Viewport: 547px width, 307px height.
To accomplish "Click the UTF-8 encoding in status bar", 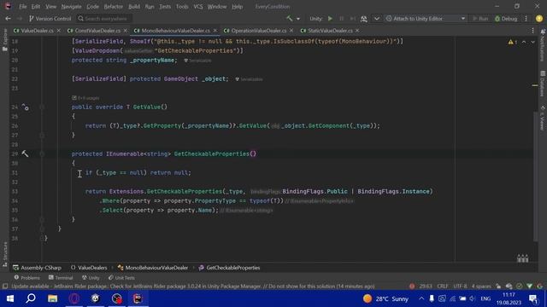I will coord(460,287).
